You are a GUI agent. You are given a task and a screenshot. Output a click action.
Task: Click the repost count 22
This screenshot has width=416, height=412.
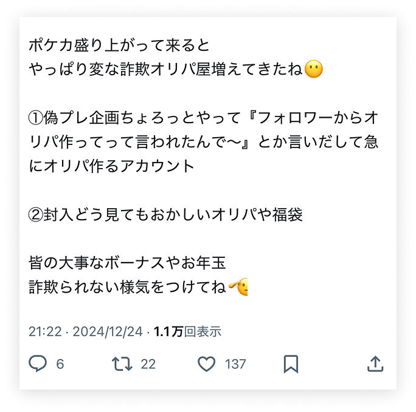[x=148, y=364]
